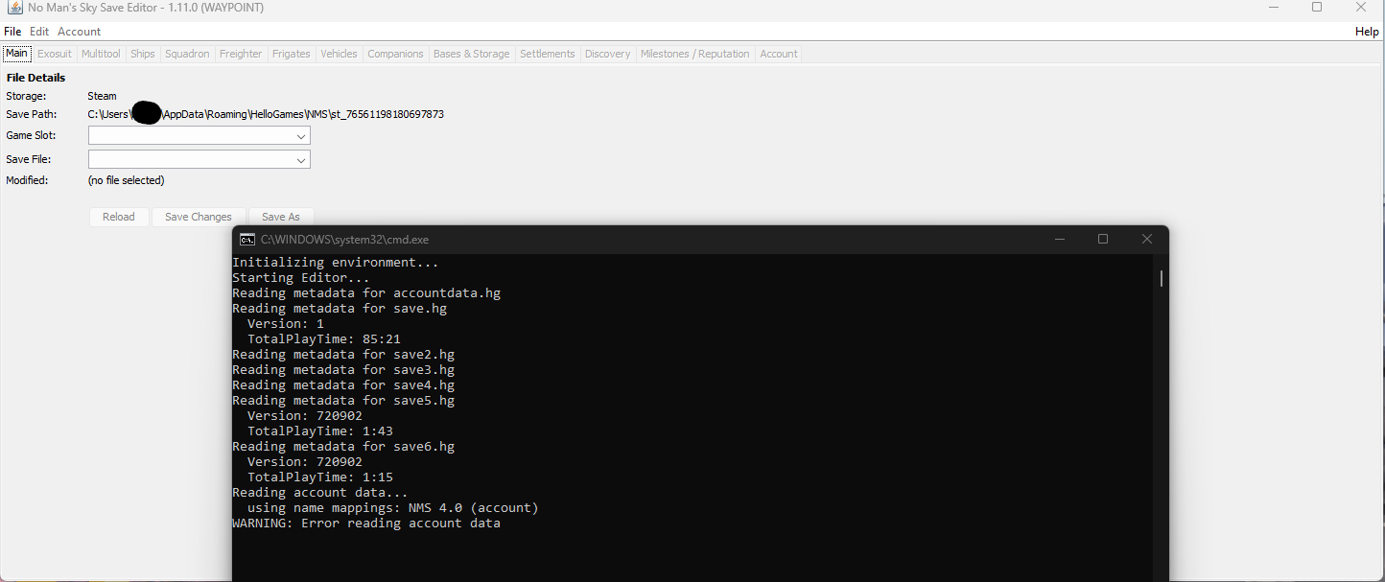Switch to the Ships tab
This screenshot has height=582, width=1385.
pos(143,54)
